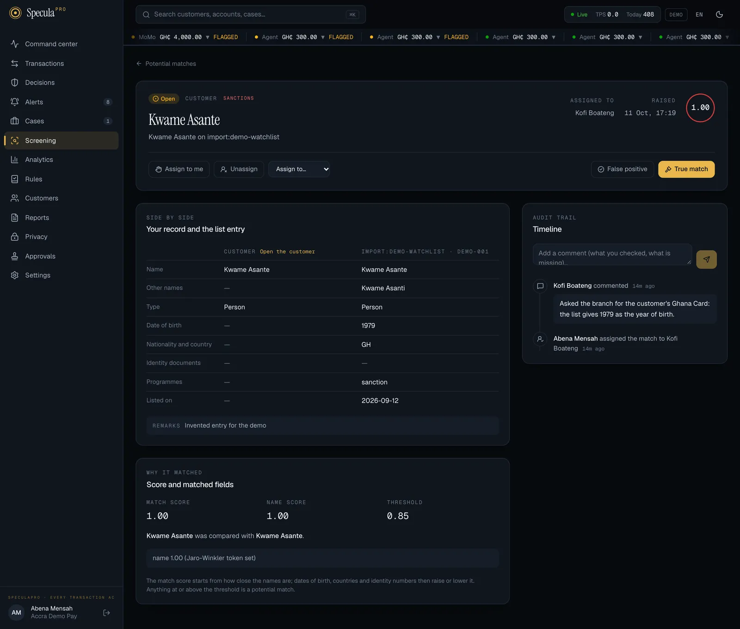The image size is (740, 629).
Task: Send comment with paper plane icon
Action: coord(707,259)
